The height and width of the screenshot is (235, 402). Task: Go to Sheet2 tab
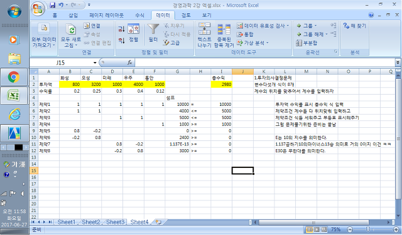[x=90, y=222]
